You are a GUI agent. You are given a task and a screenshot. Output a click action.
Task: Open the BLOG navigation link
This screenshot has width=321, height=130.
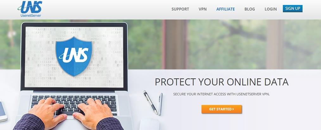[249, 9]
